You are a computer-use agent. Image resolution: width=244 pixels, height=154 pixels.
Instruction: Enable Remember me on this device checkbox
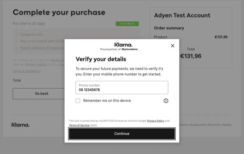click(78, 101)
